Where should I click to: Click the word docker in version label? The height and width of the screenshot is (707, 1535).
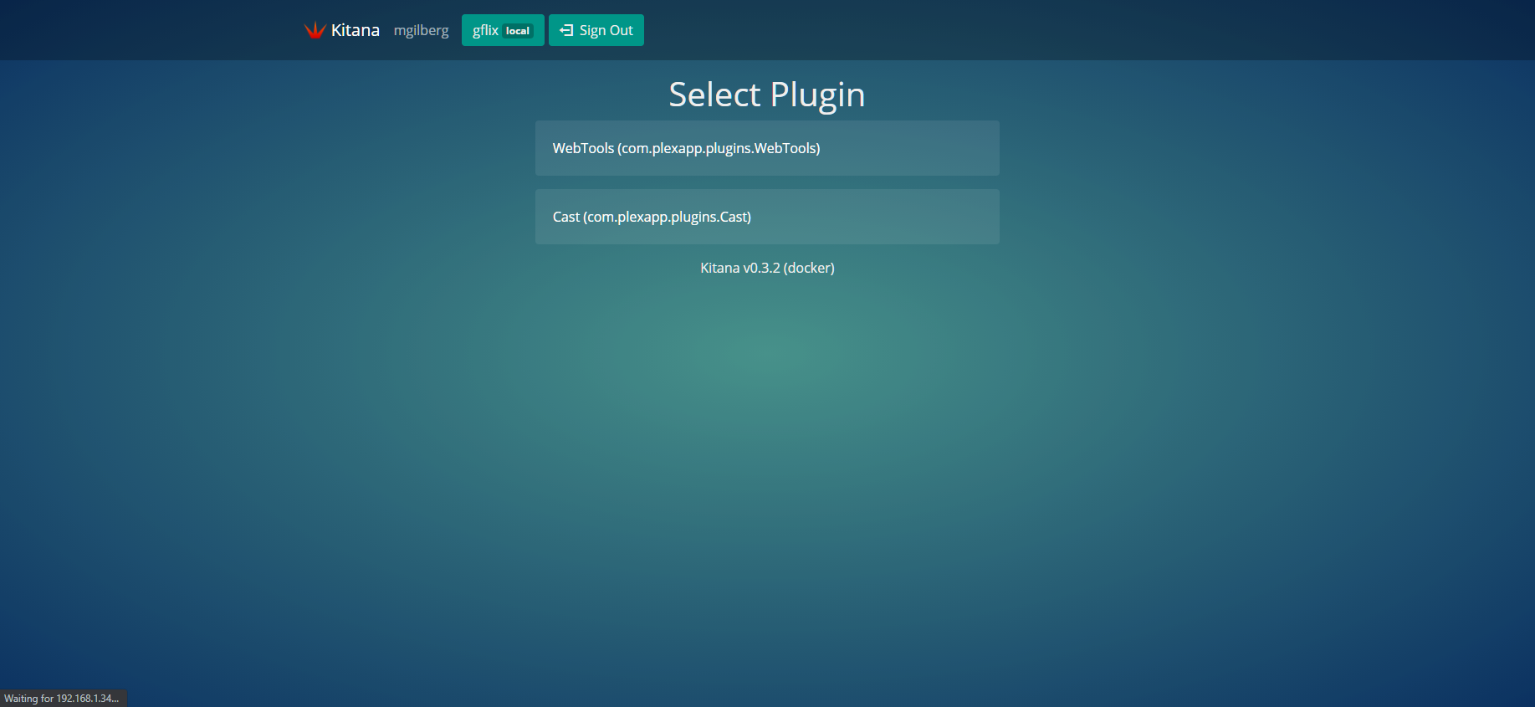point(809,268)
